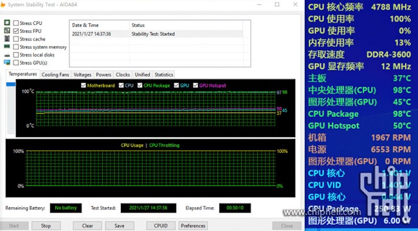Image resolution: width=418 pixels, height=231 pixels.
Task: Click the Elapsed Time 00:30:10 field
Action: coord(235,208)
